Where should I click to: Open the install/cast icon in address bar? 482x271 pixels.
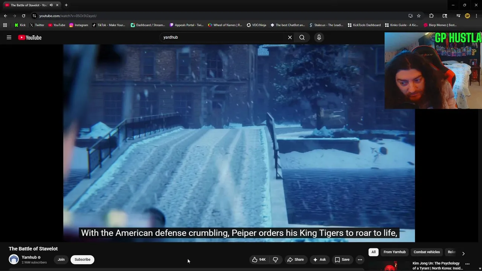[410, 16]
